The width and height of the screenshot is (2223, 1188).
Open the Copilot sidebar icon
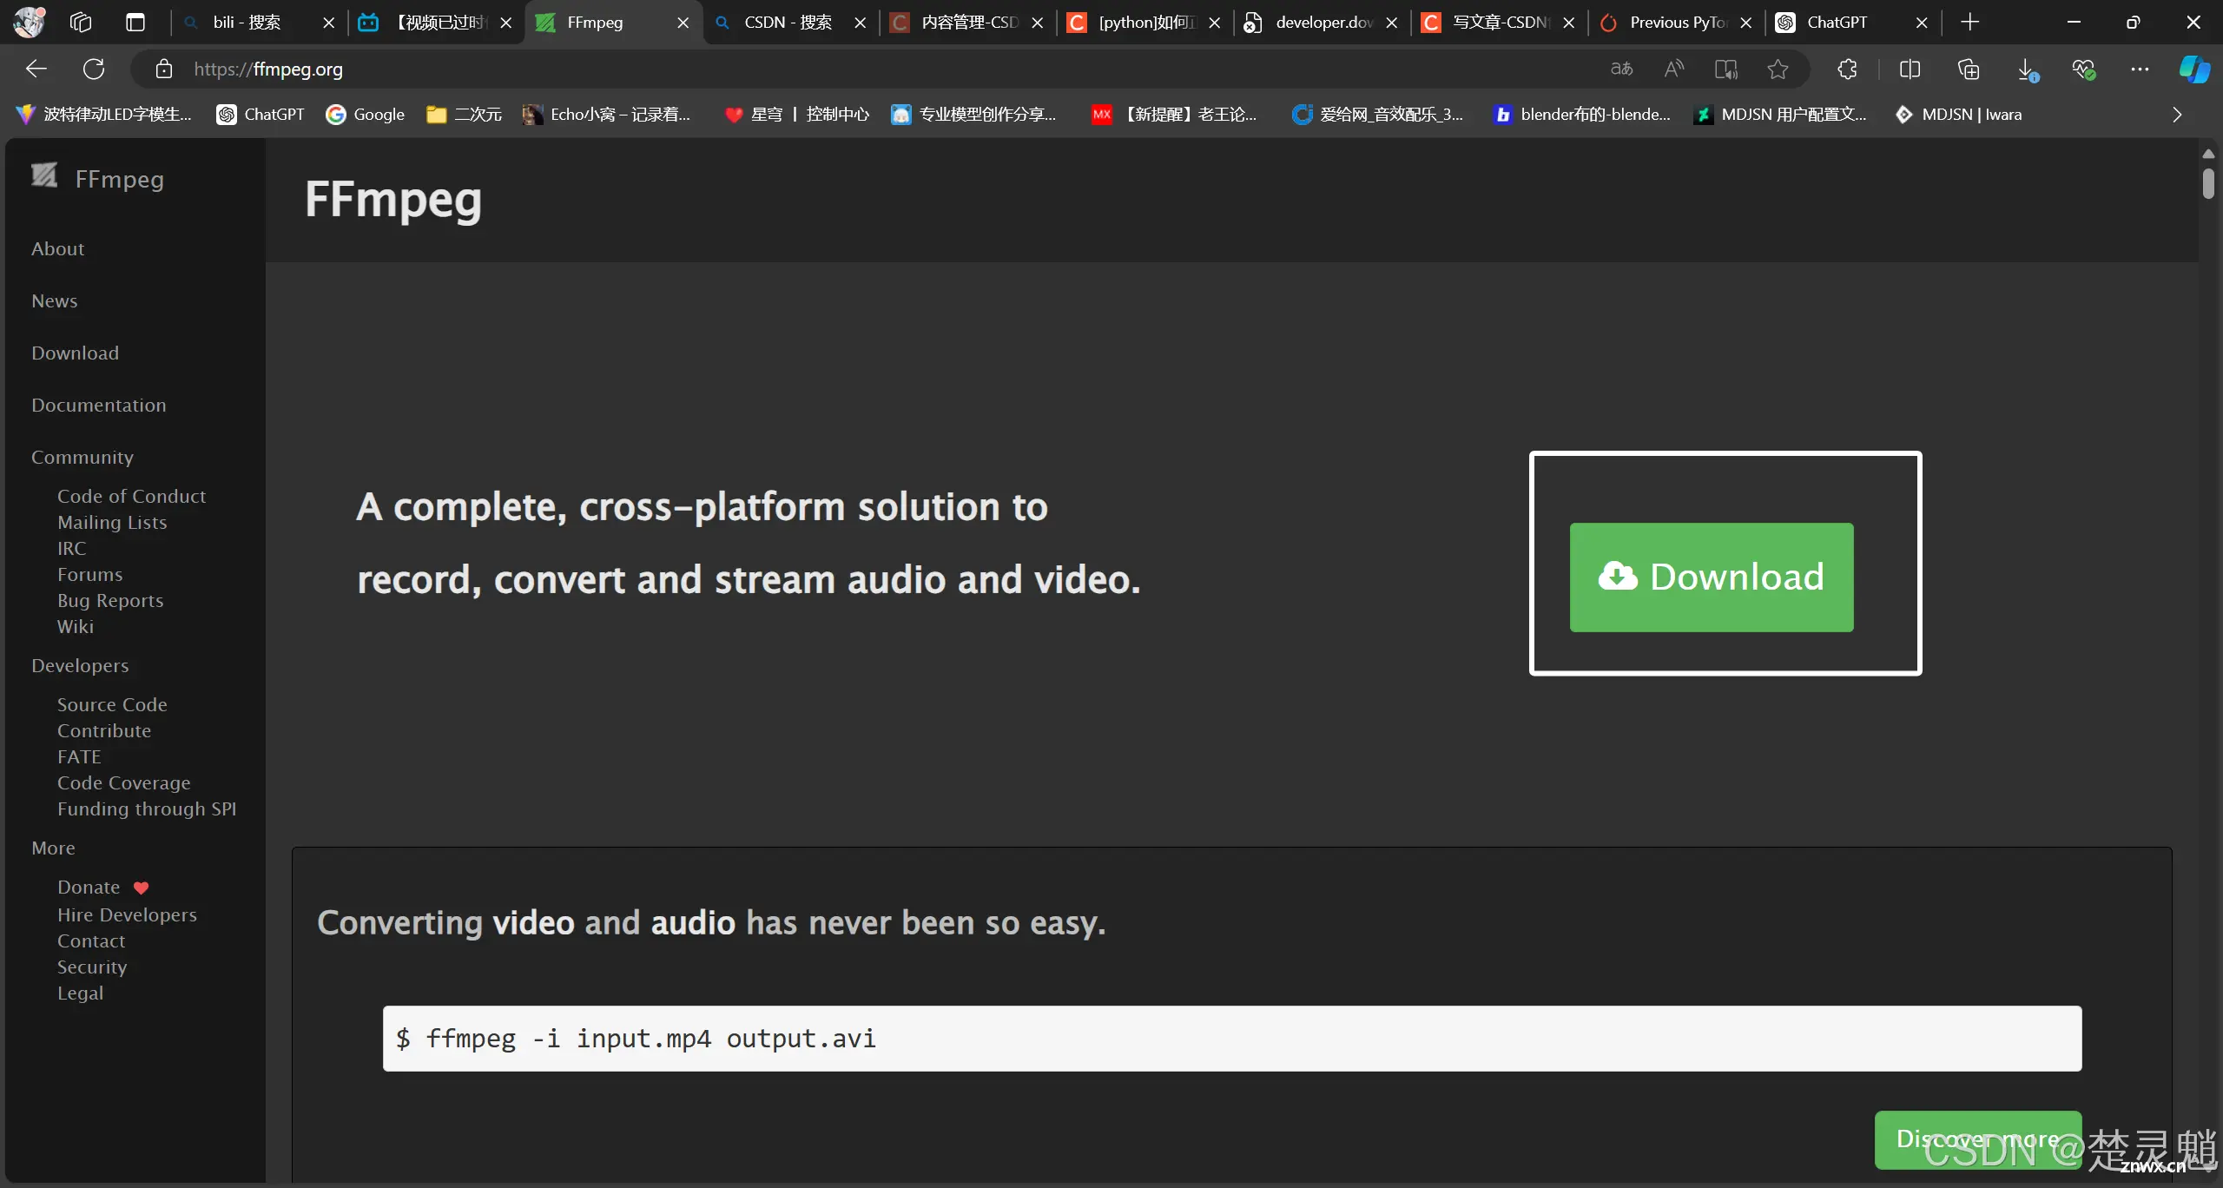point(2194,69)
